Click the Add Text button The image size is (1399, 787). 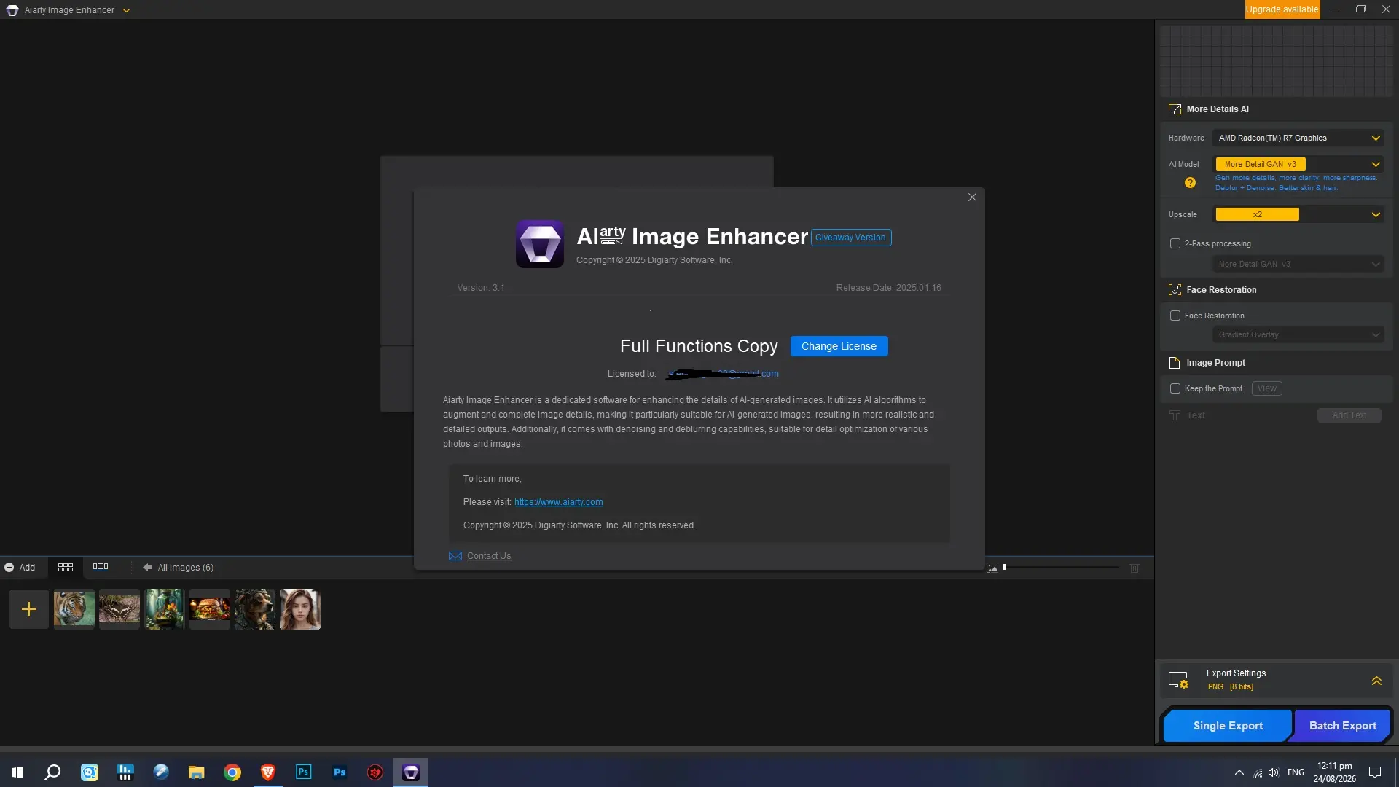[1349, 415]
